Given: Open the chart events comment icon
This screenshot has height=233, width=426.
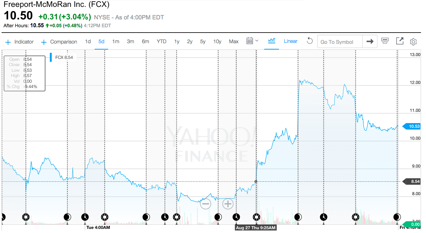Looking at the screenshot, I should point(385,41).
